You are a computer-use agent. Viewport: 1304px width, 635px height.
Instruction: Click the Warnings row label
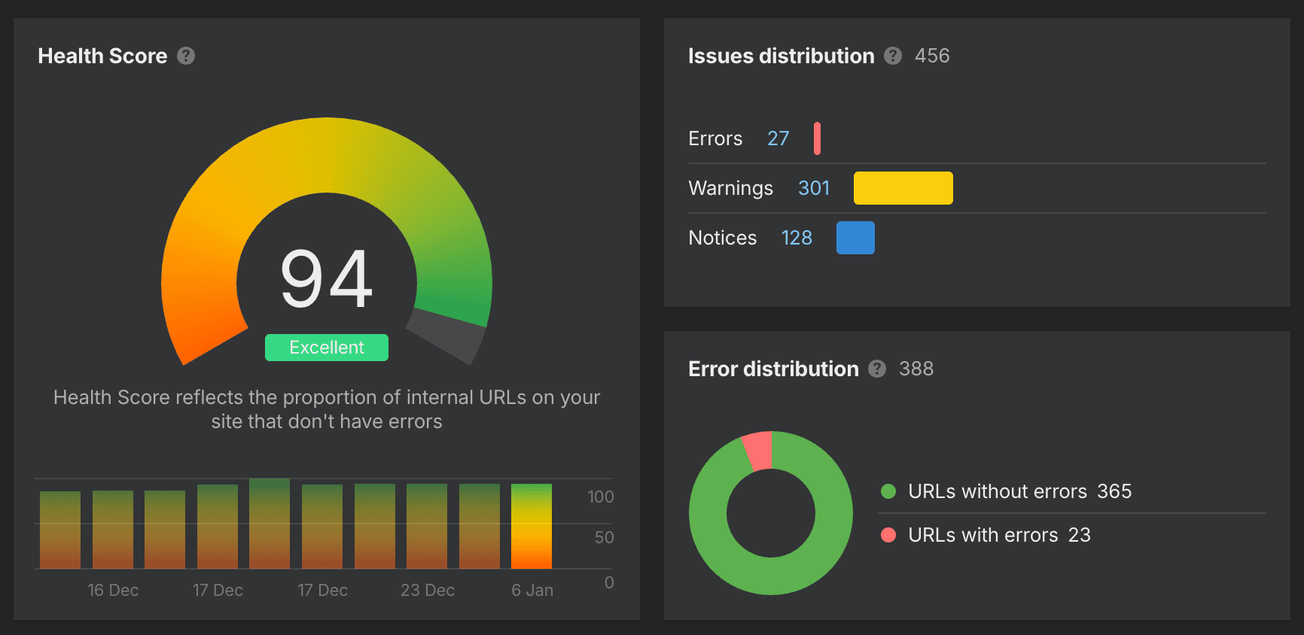pyautogui.click(x=731, y=188)
